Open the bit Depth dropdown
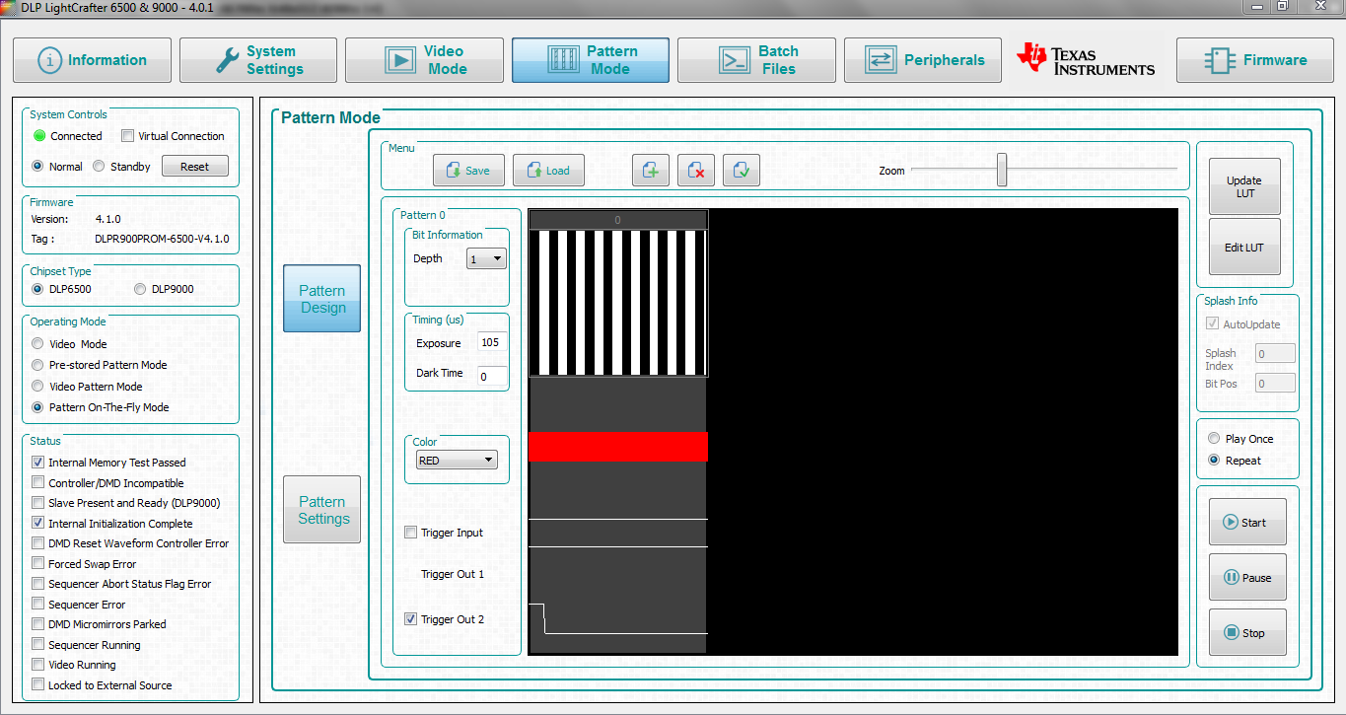 [487, 258]
